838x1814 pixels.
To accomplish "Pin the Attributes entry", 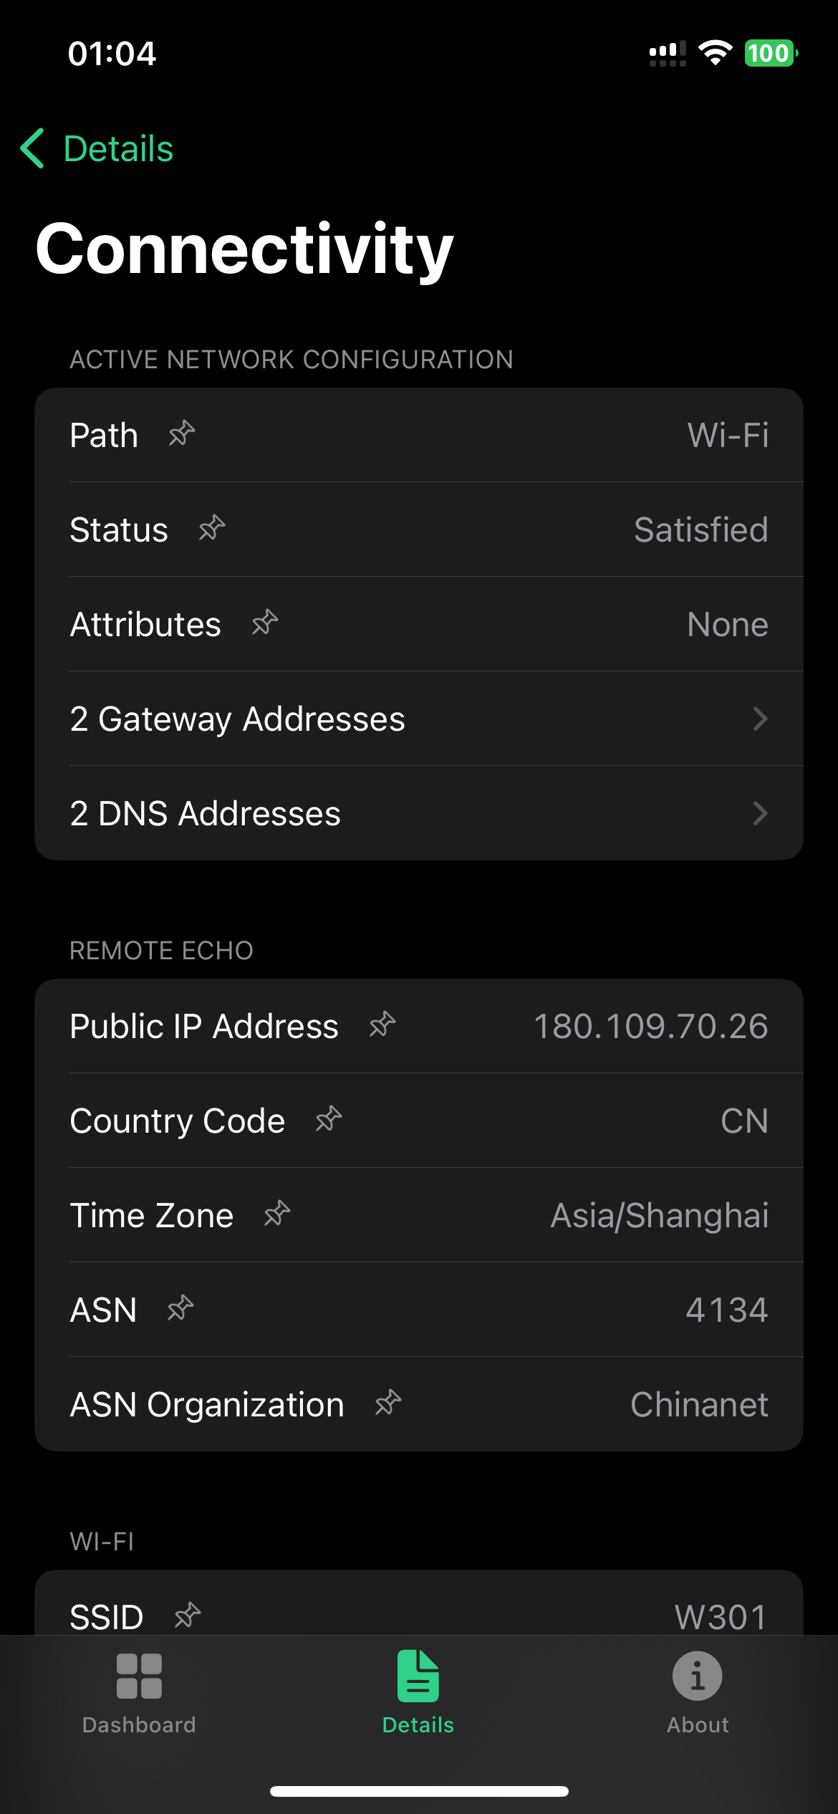I will pyautogui.click(x=265, y=623).
